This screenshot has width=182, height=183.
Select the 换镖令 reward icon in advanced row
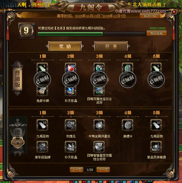coord(128,125)
